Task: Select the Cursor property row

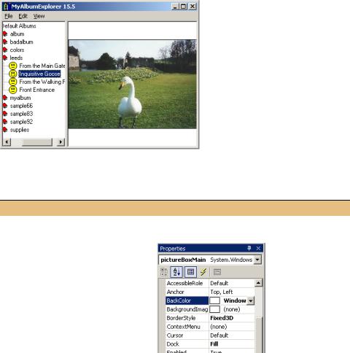Action: coord(210,335)
